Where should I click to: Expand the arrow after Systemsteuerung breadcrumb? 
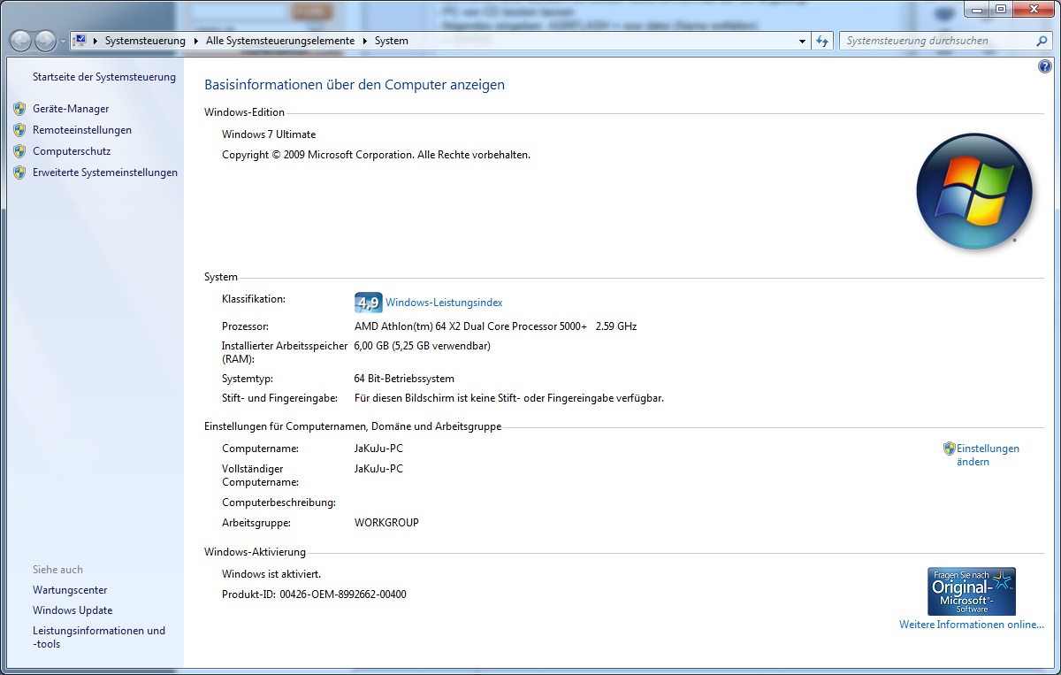[196, 41]
